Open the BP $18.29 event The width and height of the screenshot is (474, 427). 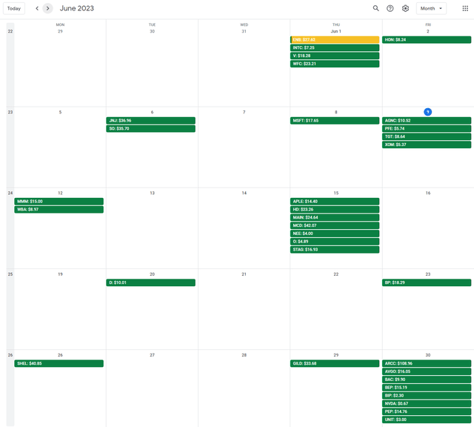[427, 282]
